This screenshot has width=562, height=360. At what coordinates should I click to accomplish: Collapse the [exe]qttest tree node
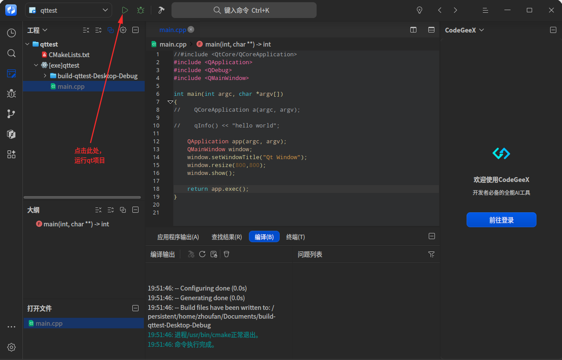36,65
